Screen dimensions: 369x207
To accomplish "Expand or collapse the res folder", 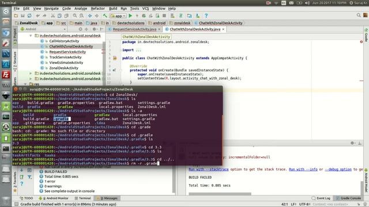I will tap(25, 84).
